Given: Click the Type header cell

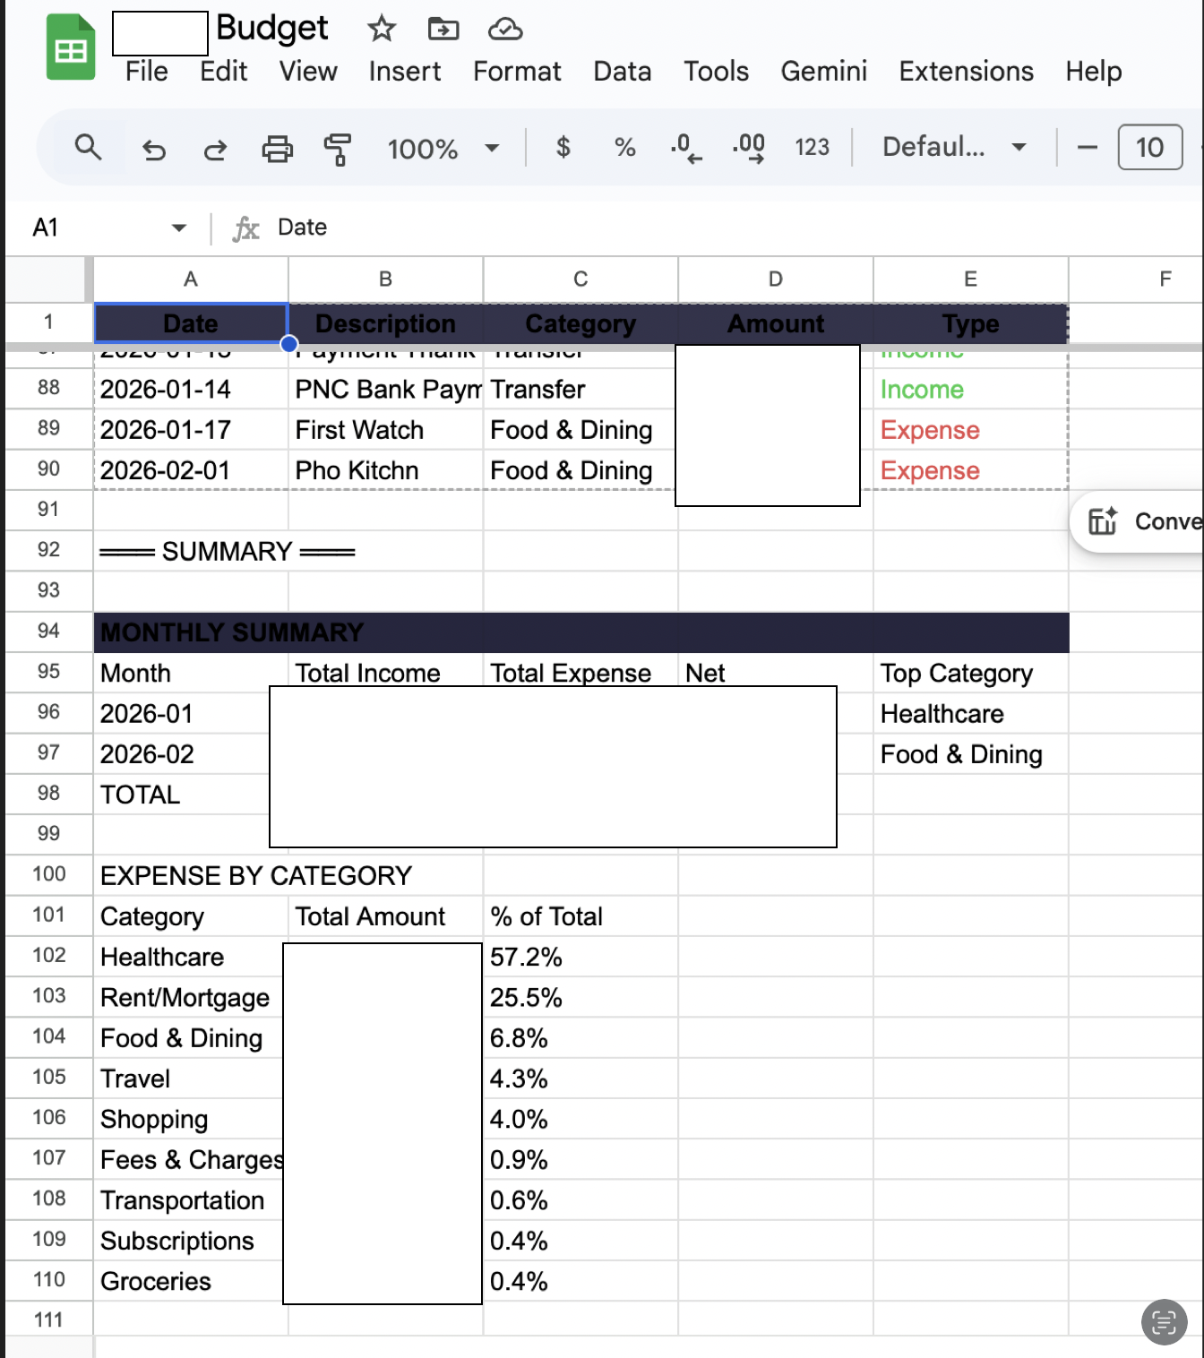Looking at the screenshot, I should [x=970, y=323].
